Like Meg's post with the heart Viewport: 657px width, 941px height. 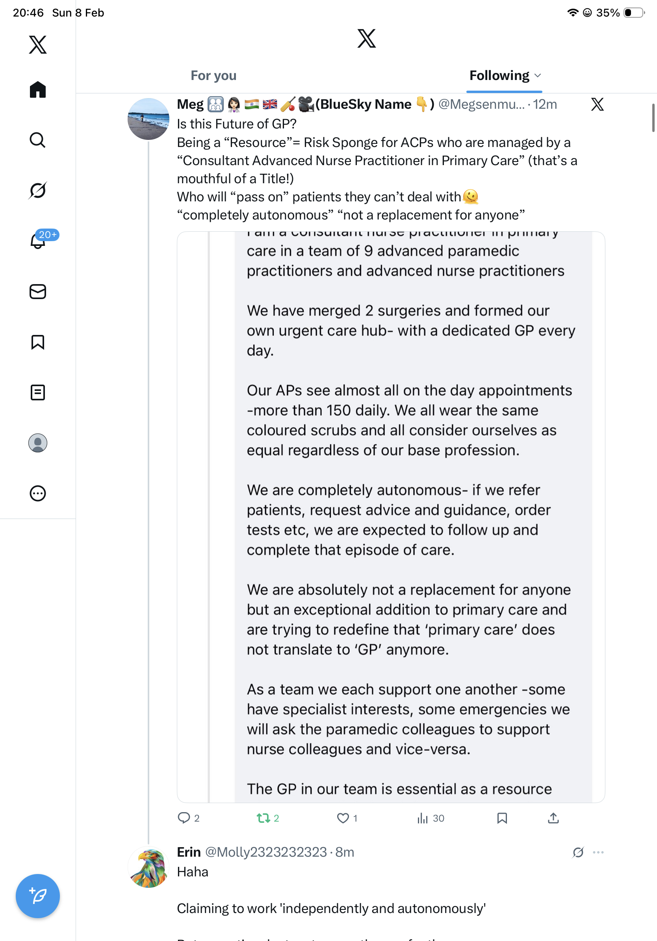click(343, 818)
